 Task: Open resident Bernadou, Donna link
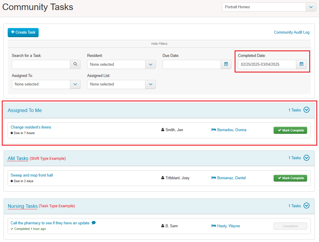click(x=232, y=130)
